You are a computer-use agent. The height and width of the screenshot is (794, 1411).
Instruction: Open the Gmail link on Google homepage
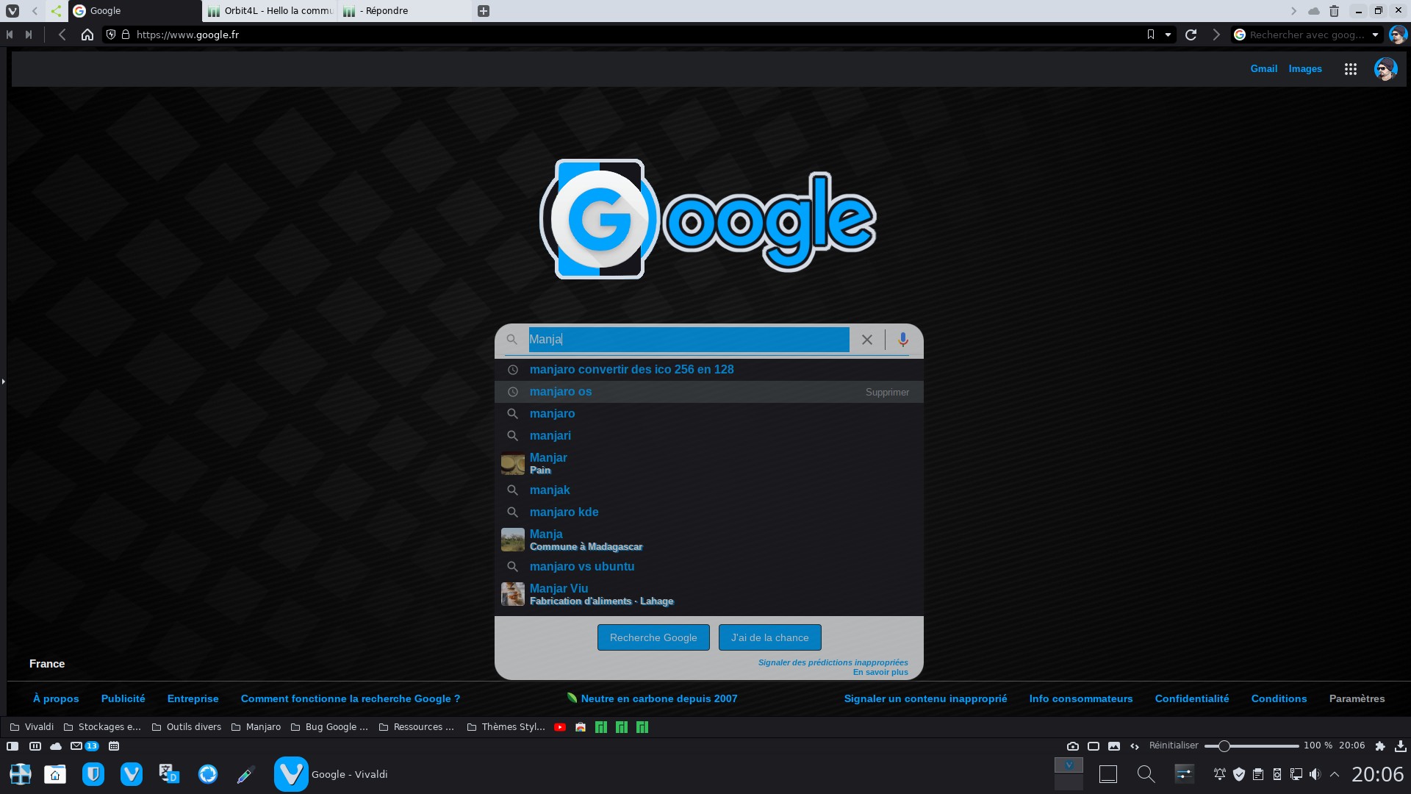[1263, 68]
